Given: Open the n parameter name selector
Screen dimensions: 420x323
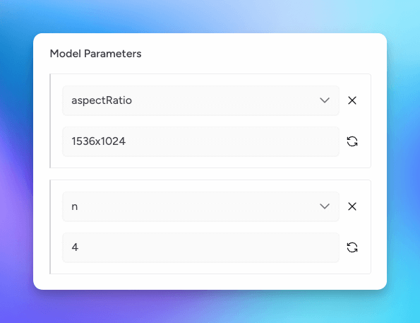Looking at the screenshot, I should tap(200, 206).
